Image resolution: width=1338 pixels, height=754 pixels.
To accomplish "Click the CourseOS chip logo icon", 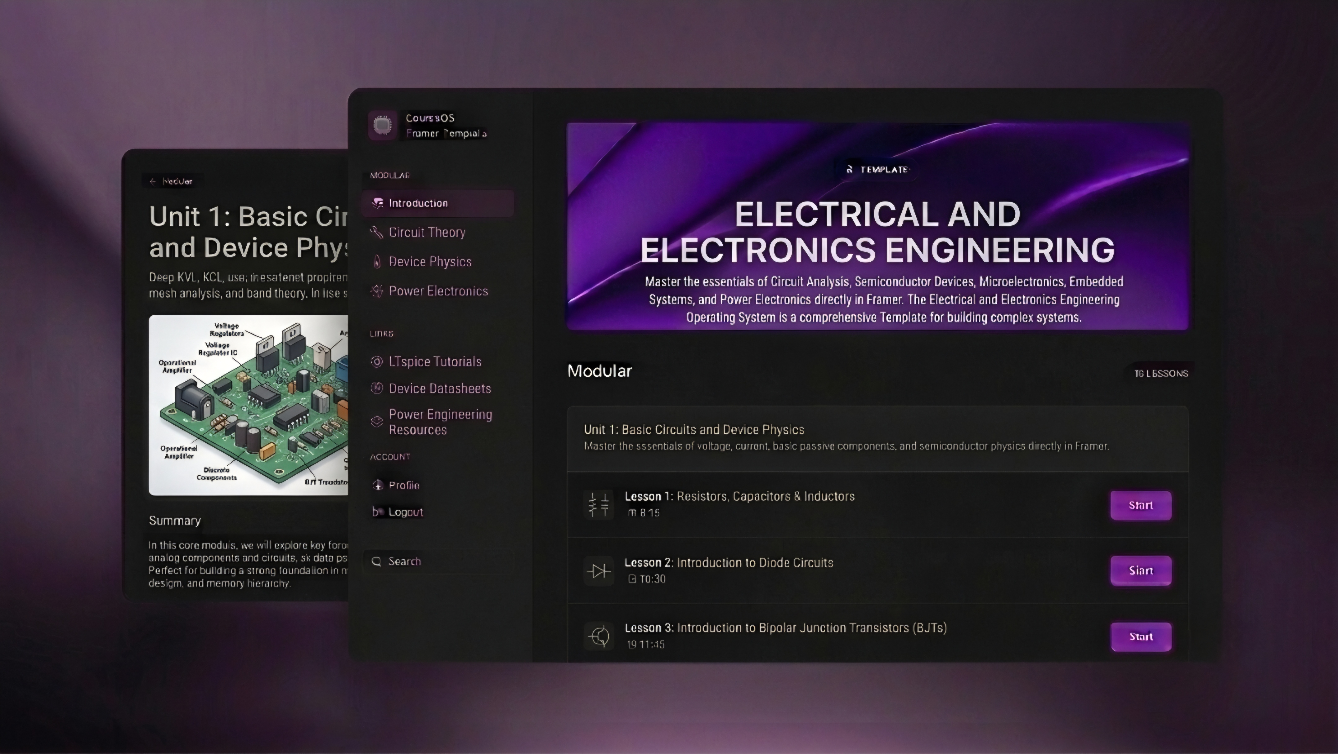I will [x=383, y=125].
